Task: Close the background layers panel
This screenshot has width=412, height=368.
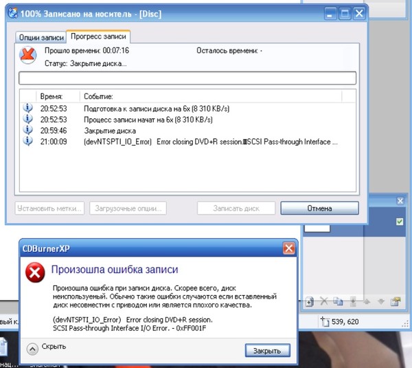Action: [400, 201]
